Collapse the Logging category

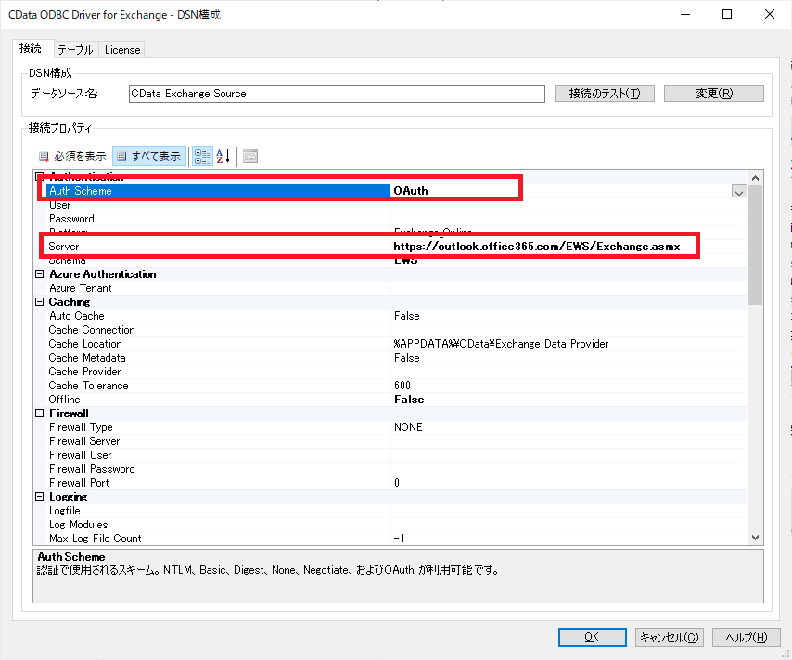click(x=39, y=497)
